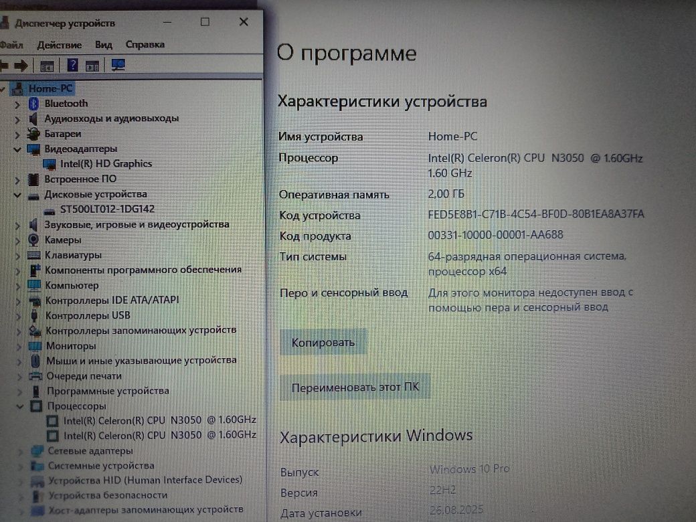
Task: Click the Intel(R) HD Graphics device icon
Action: pos(50,164)
